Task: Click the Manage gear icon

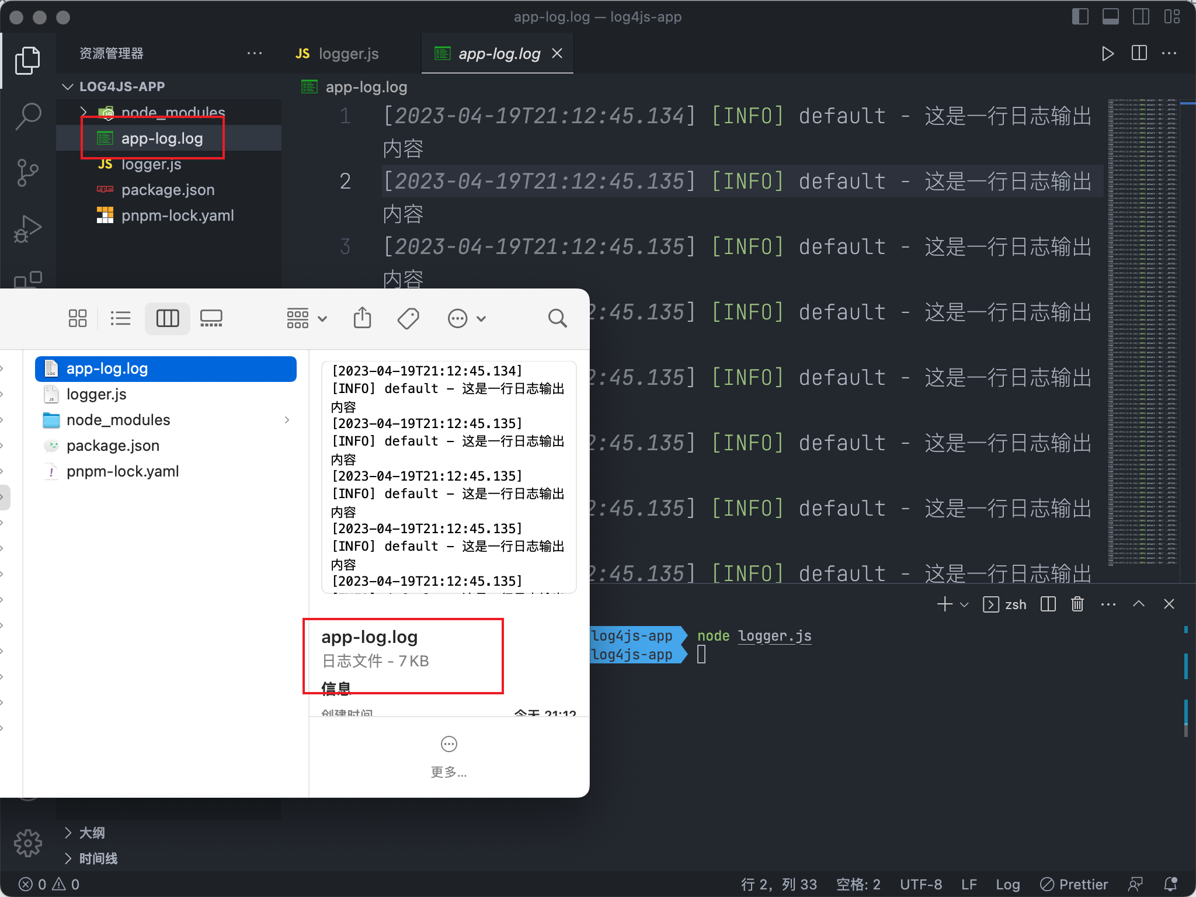Action: 27,843
